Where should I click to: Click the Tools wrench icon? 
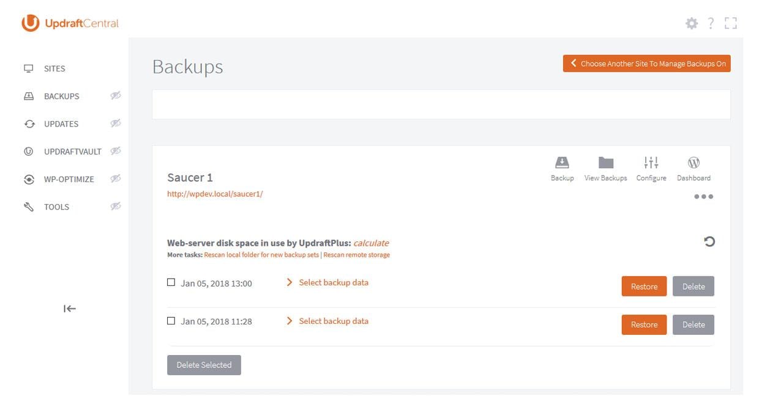29,207
